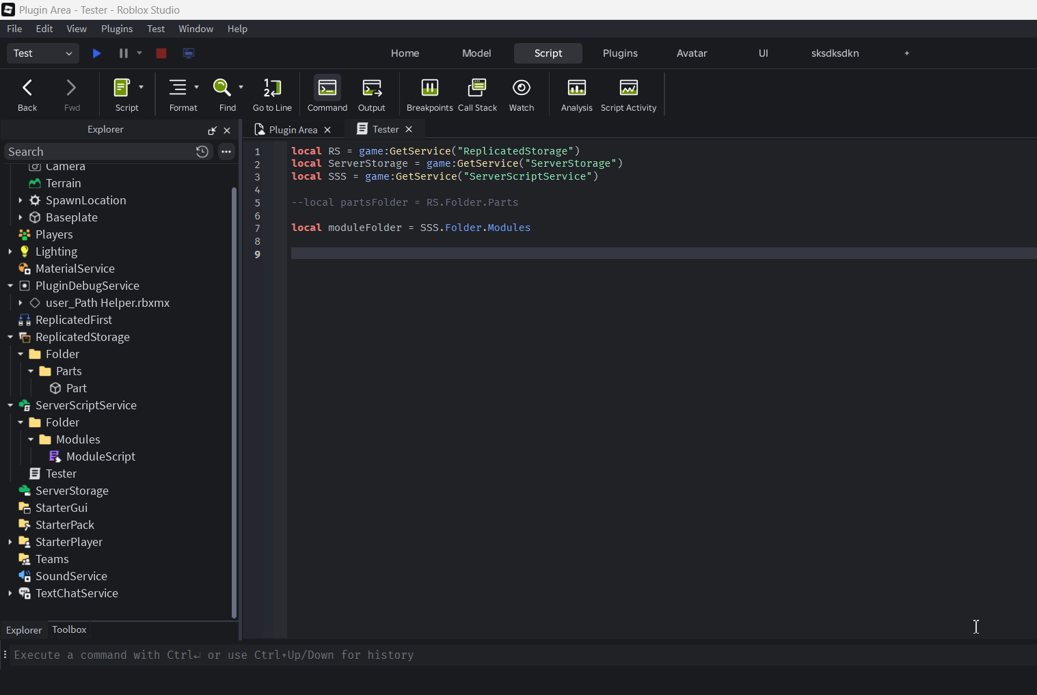Navigate Back in script editor
The image size is (1037, 695).
coord(27,94)
